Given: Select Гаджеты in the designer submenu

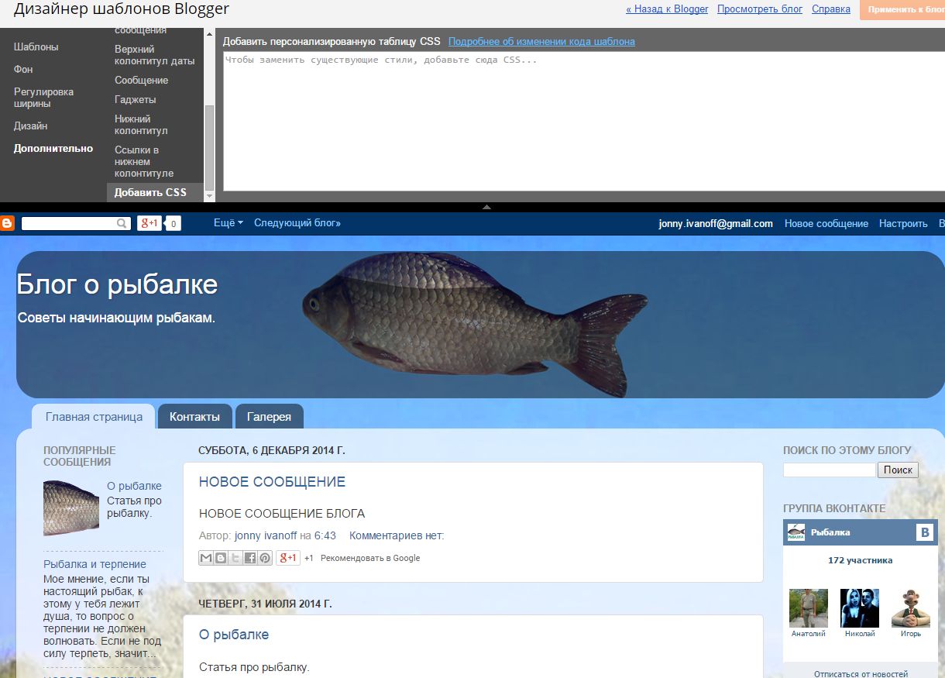Looking at the screenshot, I should point(136,100).
